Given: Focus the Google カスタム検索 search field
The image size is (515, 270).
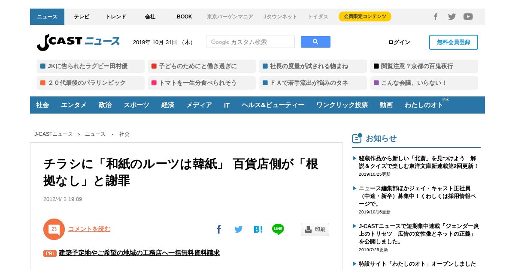Looking at the screenshot, I should 250,42.
